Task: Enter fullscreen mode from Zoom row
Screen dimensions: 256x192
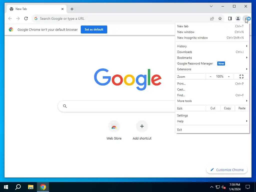Action: pyautogui.click(x=241, y=76)
